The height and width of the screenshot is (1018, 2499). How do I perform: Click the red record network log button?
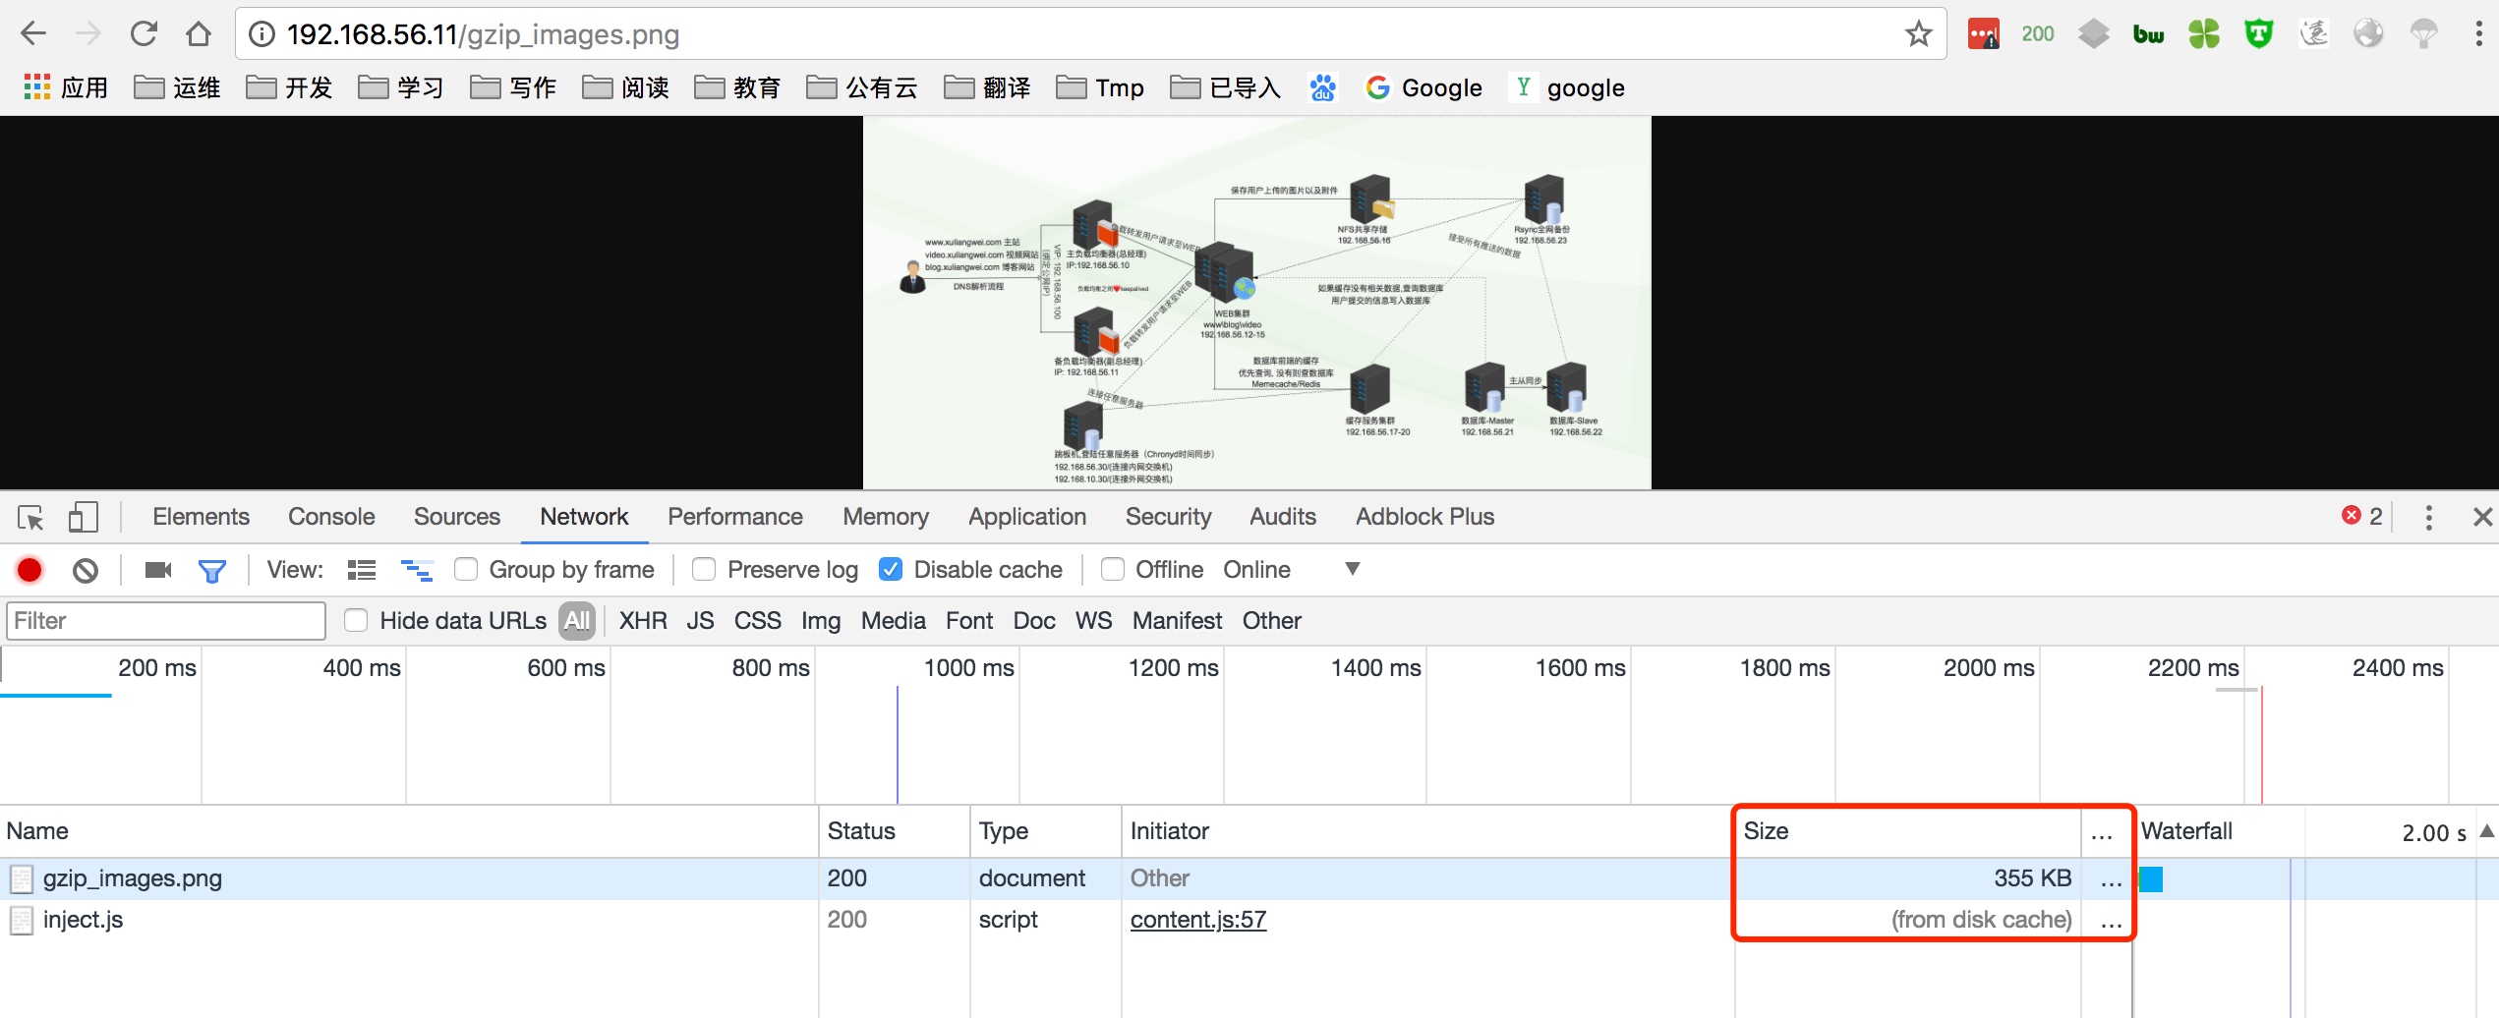tap(29, 570)
